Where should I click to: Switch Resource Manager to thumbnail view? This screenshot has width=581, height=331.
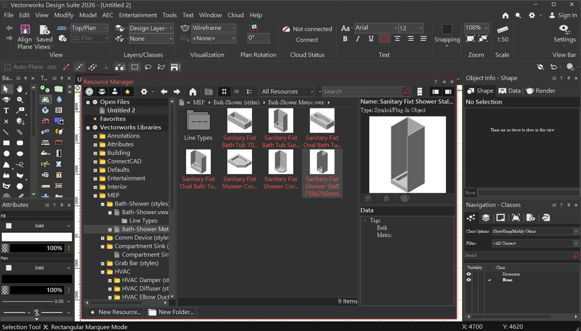[223, 92]
